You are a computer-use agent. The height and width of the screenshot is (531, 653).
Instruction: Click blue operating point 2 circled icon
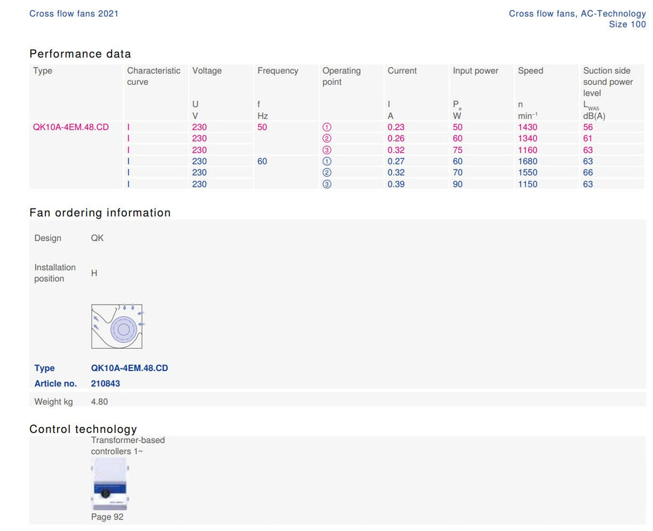[327, 173]
